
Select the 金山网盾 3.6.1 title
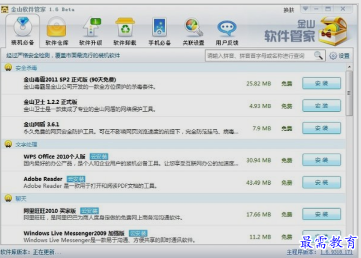click(x=41, y=124)
